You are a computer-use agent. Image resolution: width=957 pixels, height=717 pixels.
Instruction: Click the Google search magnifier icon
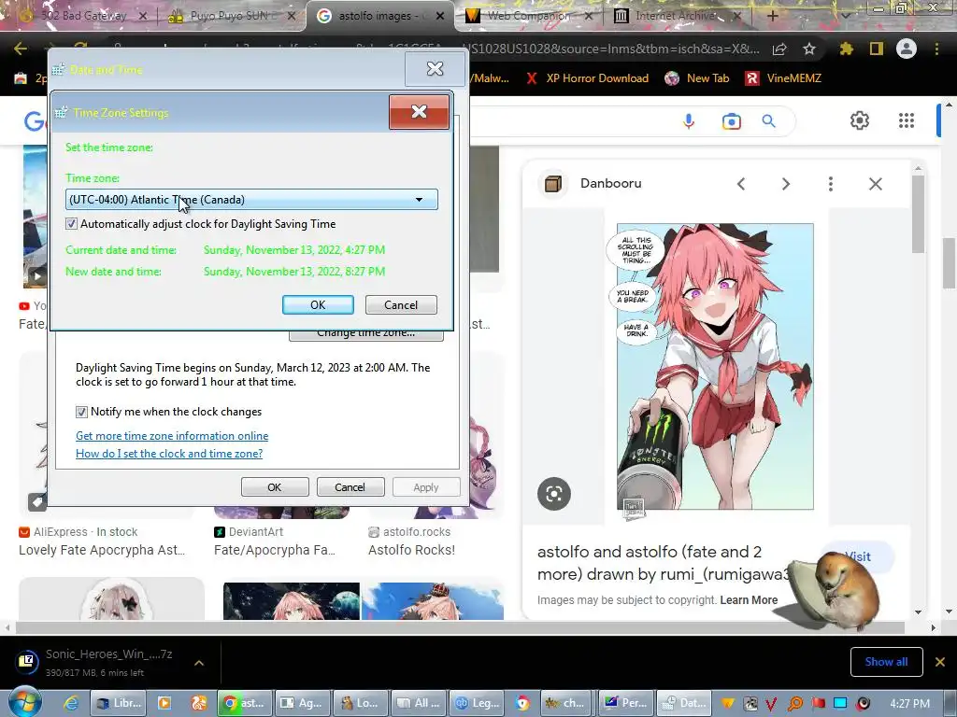[x=769, y=121]
